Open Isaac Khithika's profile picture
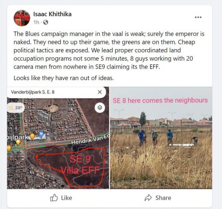The height and width of the screenshot is (209, 222). click(x=22, y=18)
